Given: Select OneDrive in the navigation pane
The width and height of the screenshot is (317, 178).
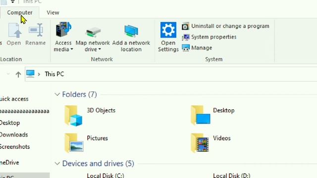Looking at the screenshot, I should point(9,163).
